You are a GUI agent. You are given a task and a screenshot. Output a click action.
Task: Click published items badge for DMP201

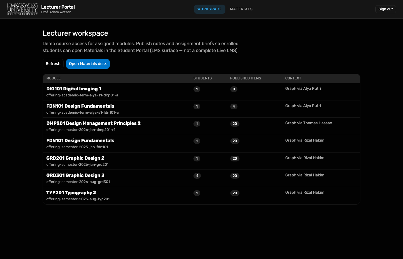tap(235, 124)
